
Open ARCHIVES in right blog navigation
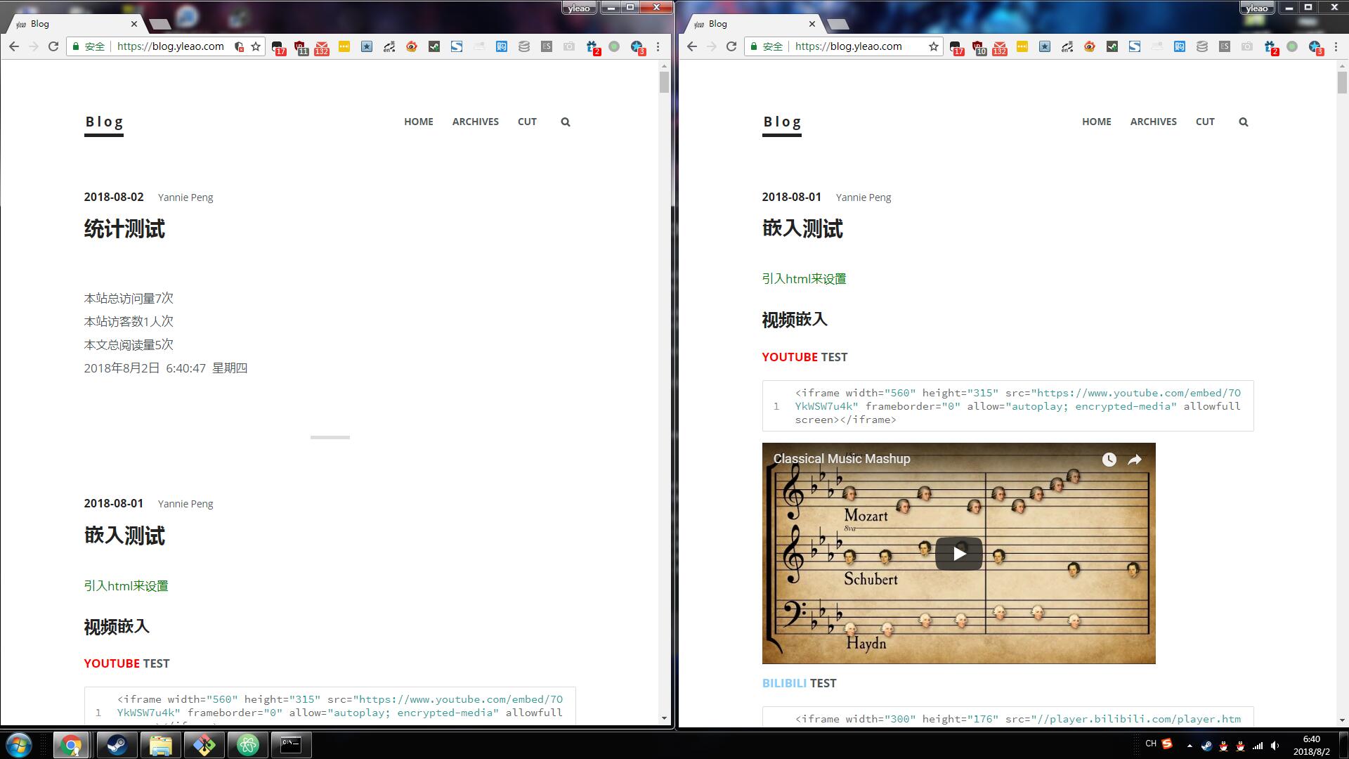click(x=1153, y=122)
